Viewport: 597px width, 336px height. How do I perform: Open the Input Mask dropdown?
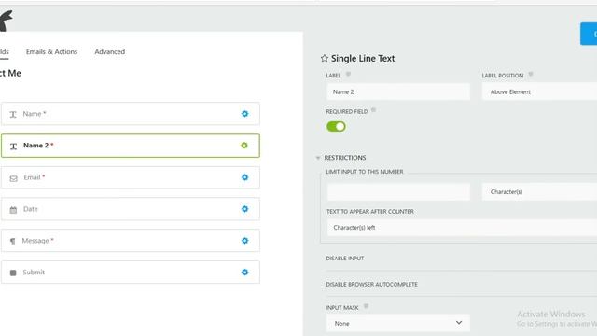tap(398, 323)
